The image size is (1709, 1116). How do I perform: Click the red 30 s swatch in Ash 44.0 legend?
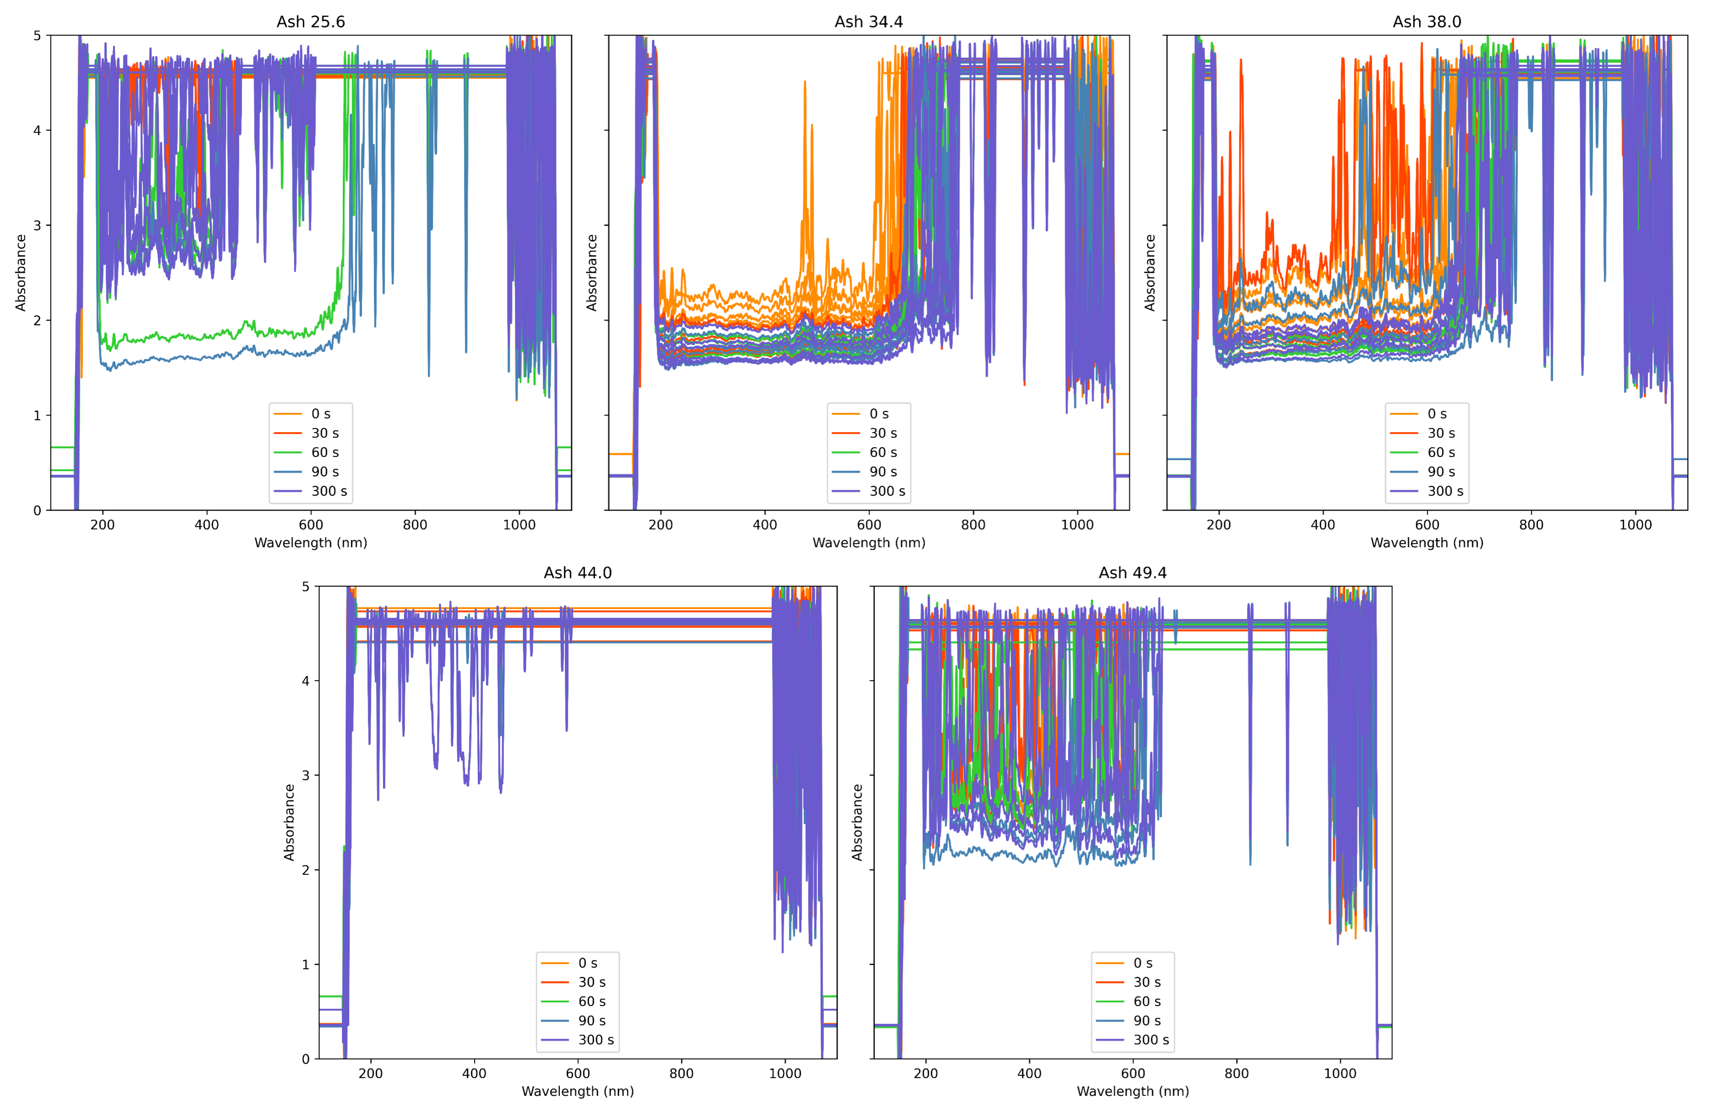pos(554,982)
